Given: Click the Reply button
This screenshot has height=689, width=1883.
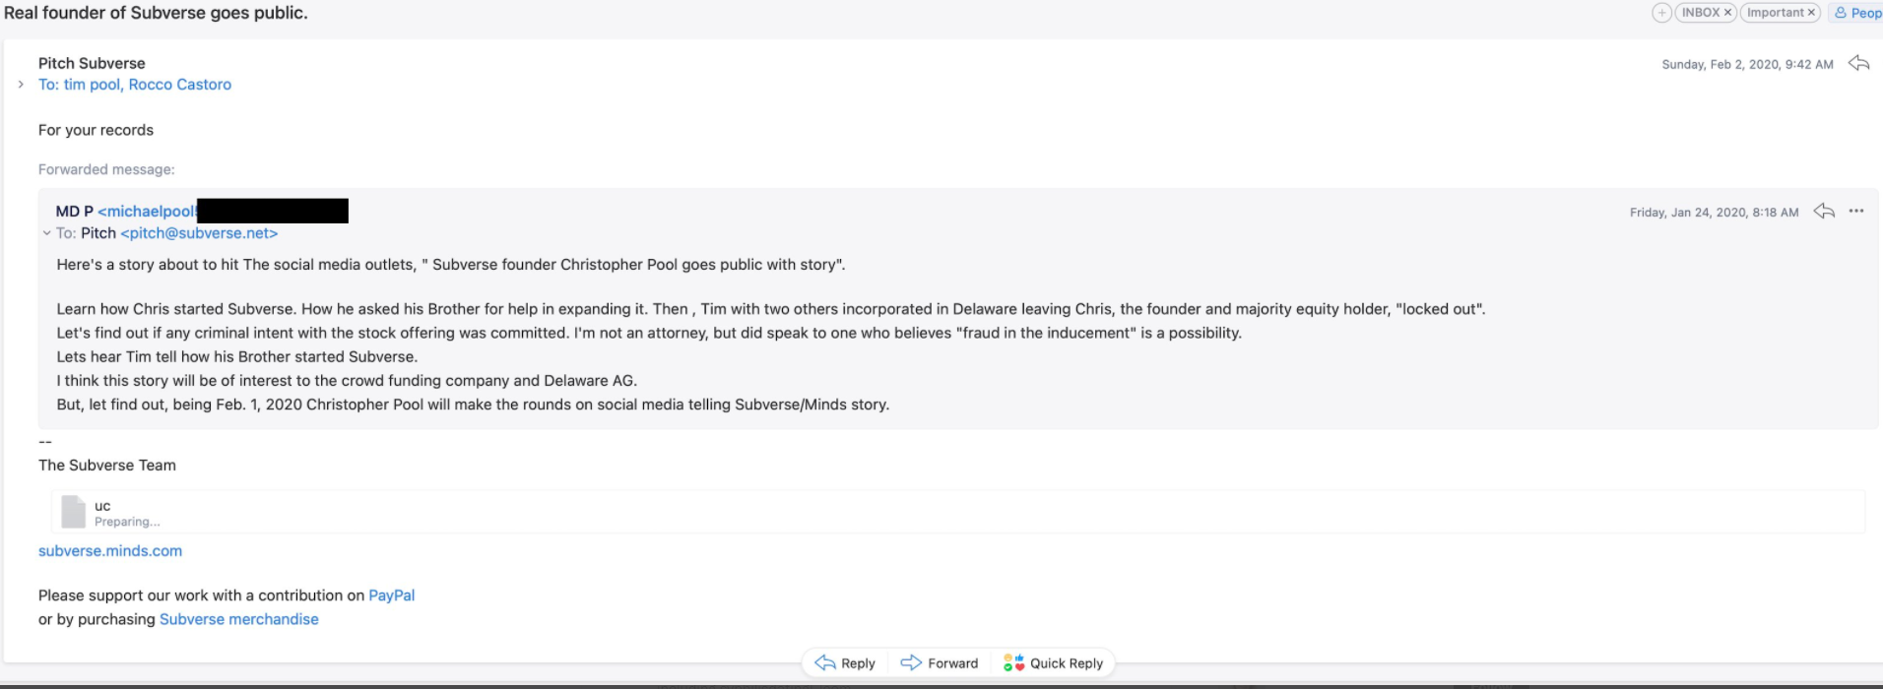Looking at the screenshot, I should coord(845,663).
